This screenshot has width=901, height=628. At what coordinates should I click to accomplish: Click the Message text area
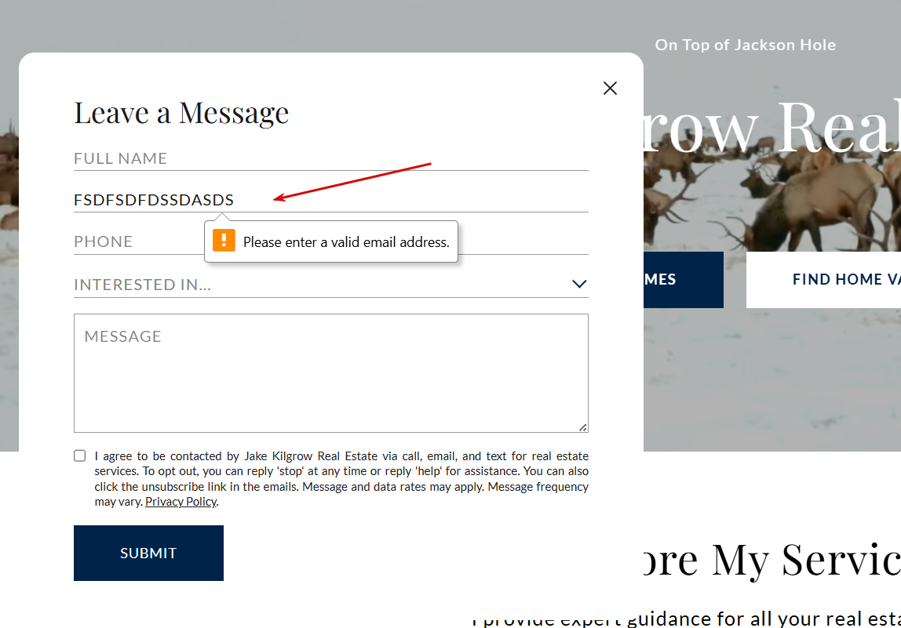click(331, 373)
